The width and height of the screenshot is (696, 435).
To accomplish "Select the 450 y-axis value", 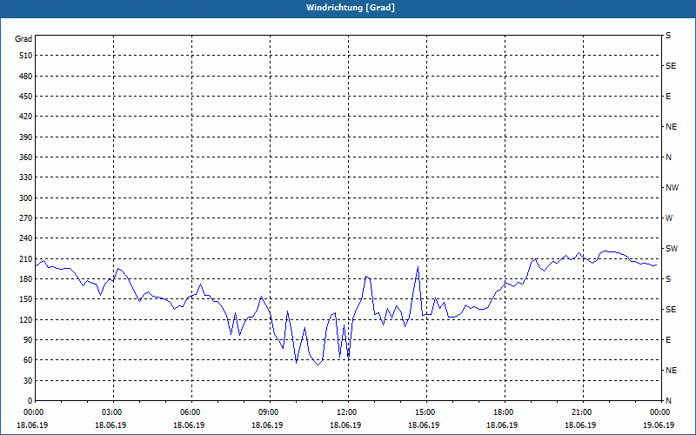I will point(26,97).
